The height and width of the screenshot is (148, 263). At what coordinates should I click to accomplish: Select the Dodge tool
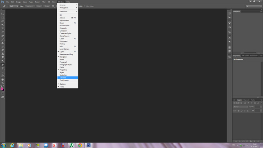pyautogui.click(x=2, y=61)
